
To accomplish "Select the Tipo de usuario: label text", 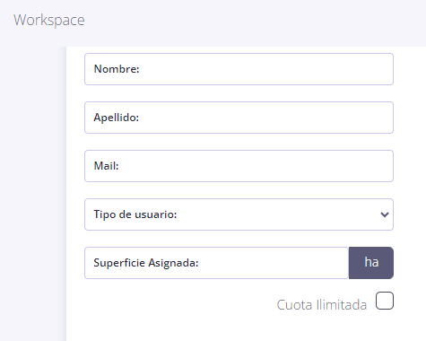I will pyautogui.click(x=135, y=214).
